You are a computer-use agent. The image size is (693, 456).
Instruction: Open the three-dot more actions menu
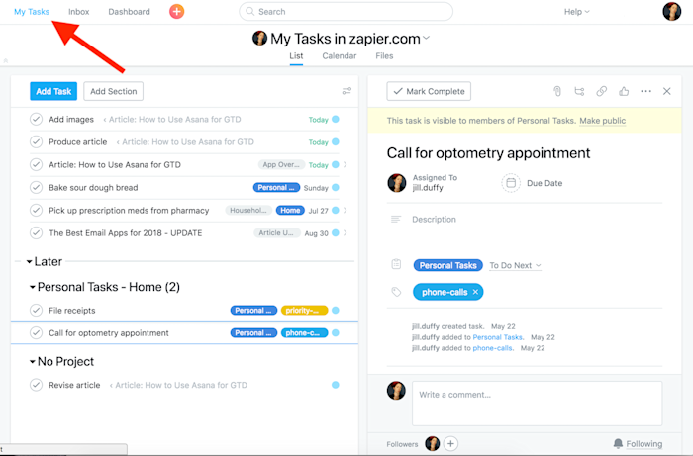(x=645, y=91)
